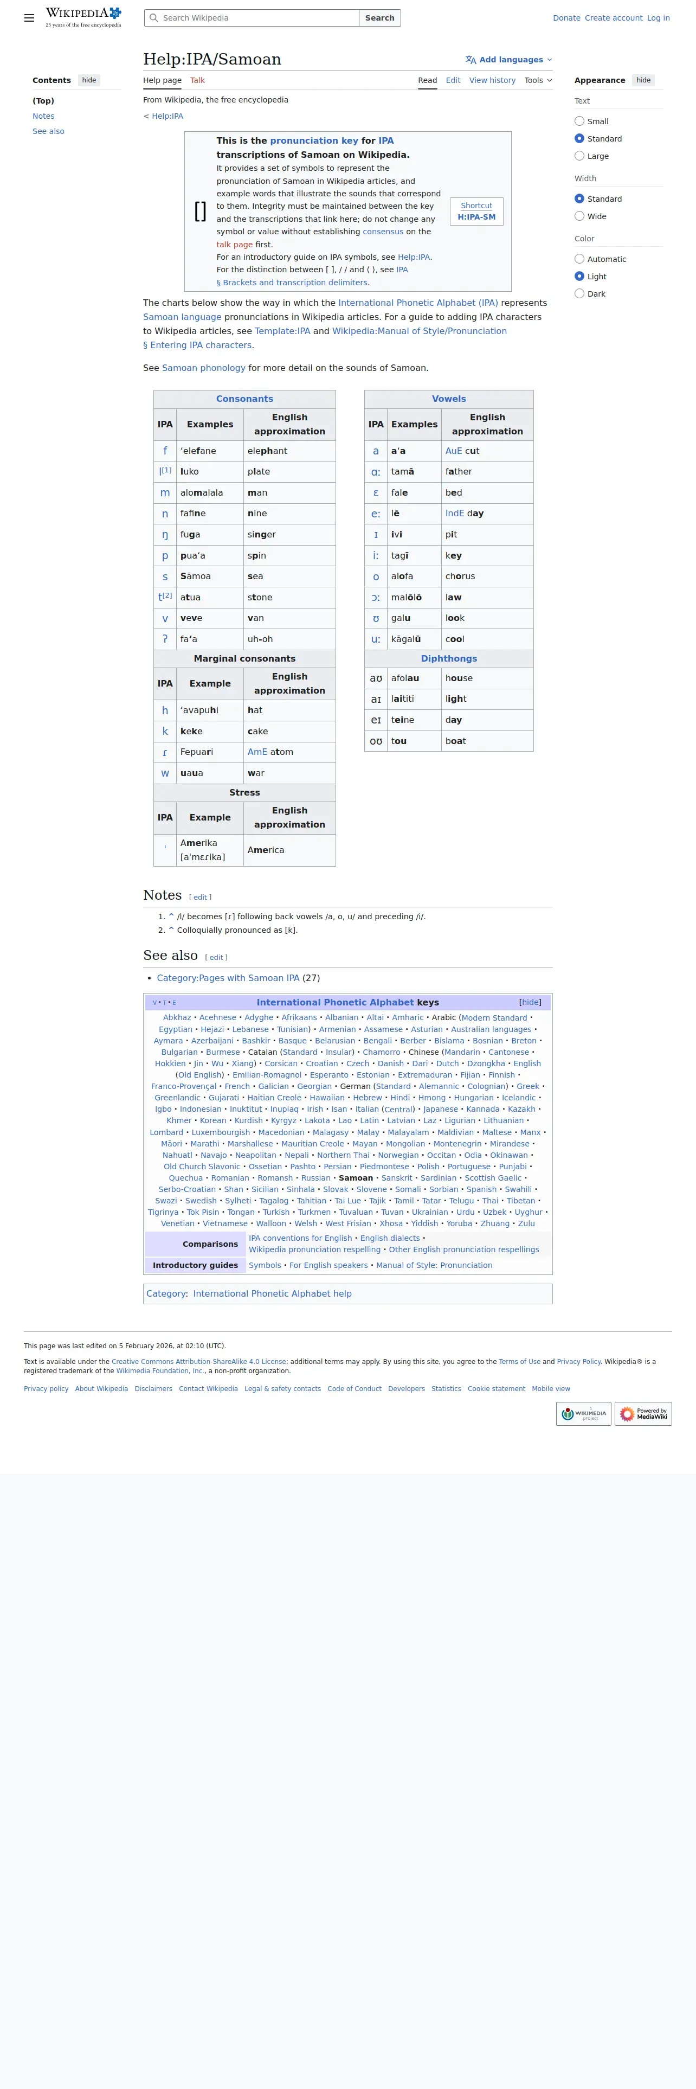Viewport: 696px width, 2089px height.
Task: Open the Edit tab
Action: [453, 80]
